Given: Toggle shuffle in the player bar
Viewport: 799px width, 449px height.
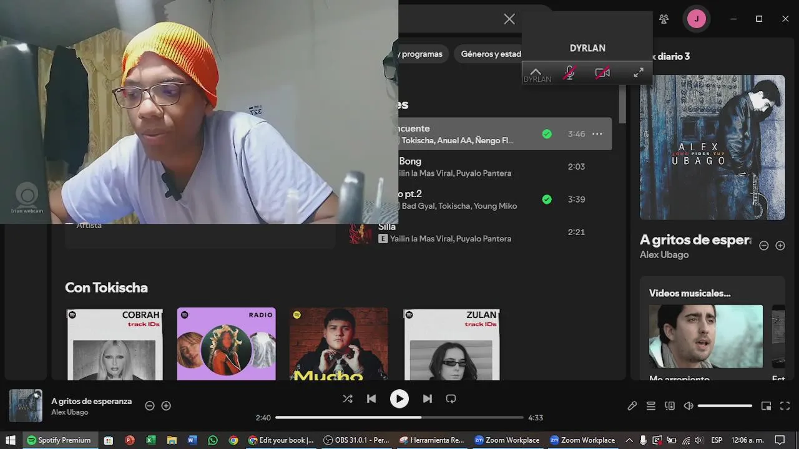Looking at the screenshot, I should pyautogui.click(x=348, y=398).
